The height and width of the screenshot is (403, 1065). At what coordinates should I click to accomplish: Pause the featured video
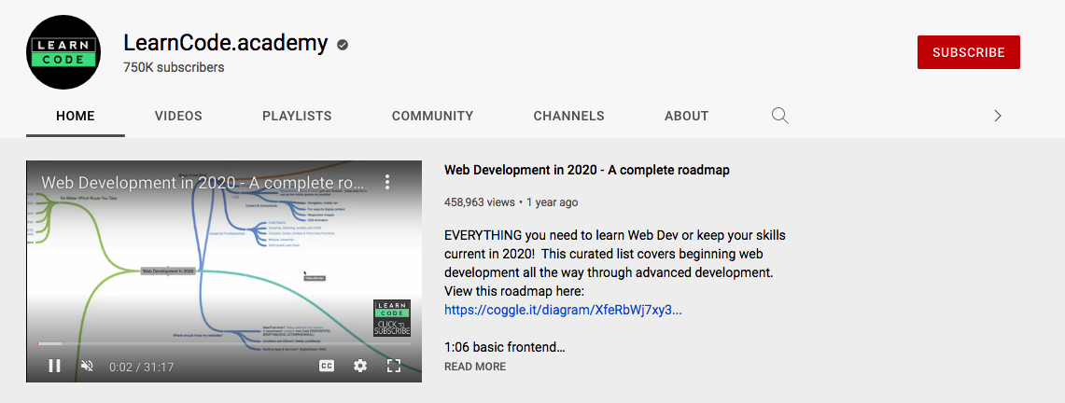pyautogui.click(x=54, y=366)
